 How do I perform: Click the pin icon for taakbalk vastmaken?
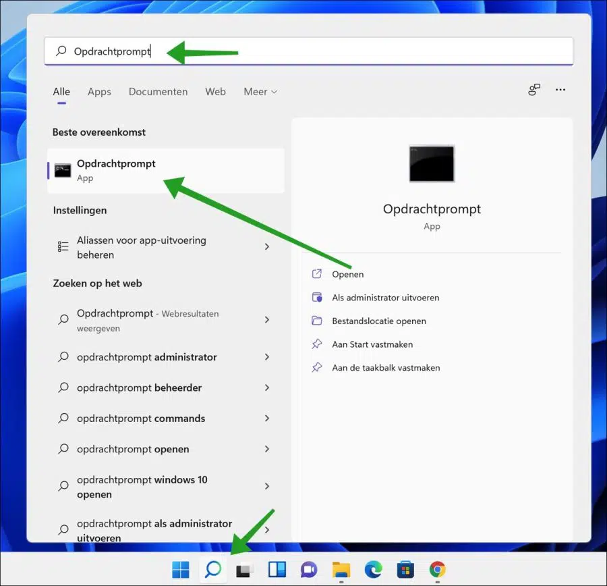pos(317,367)
